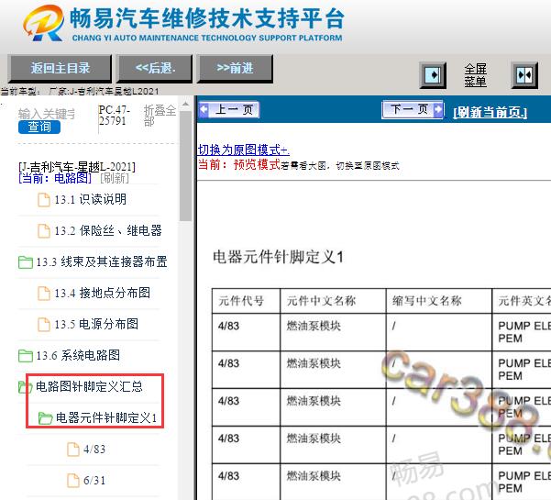Click file icon for 13.5 电源分布图
The height and width of the screenshot is (500, 551).
(44, 324)
